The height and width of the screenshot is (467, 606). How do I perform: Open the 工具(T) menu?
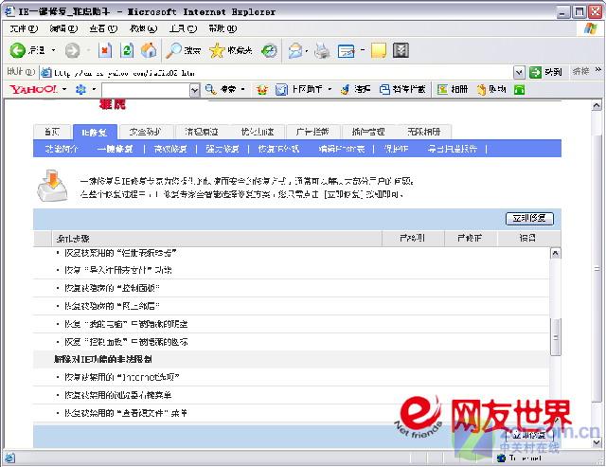[x=183, y=28]
